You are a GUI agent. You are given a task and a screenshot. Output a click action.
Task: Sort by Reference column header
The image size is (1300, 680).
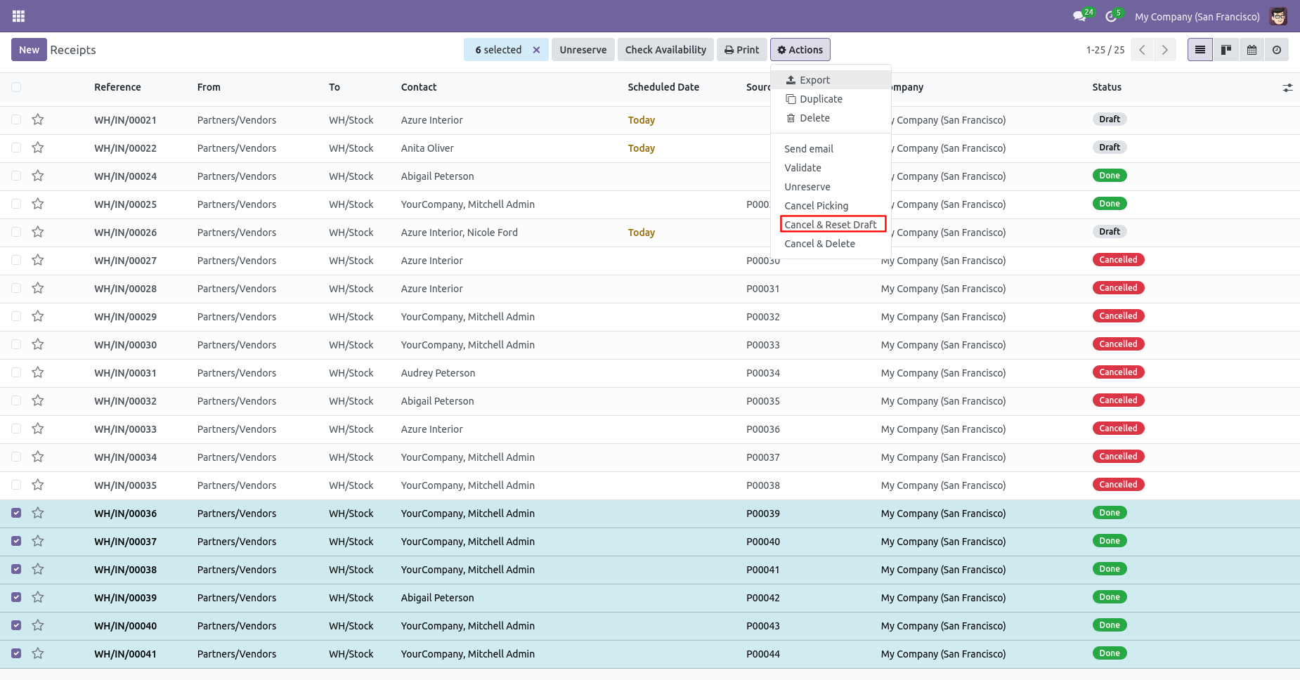[117, 87]
